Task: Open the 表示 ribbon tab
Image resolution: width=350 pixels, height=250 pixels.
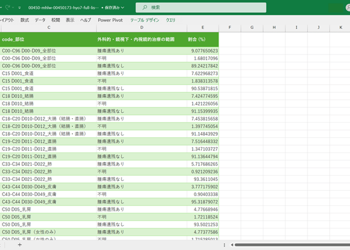Action: (x=70, y=20)
